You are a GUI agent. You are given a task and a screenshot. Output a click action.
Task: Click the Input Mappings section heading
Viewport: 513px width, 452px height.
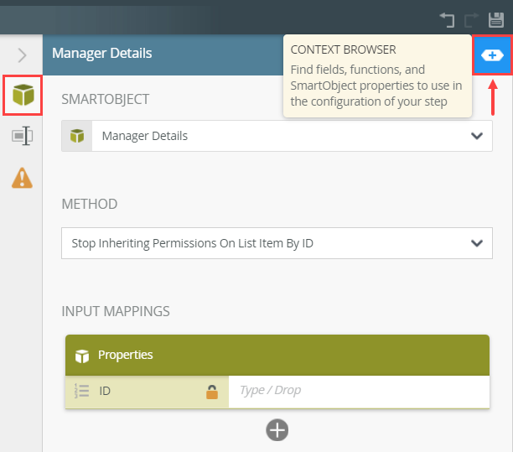pyautogui.click(x=116, y=311)
